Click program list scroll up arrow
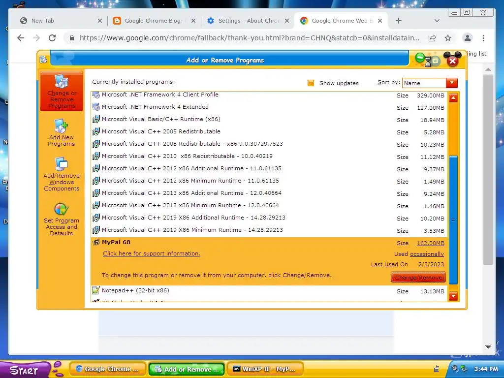Image resolution: width=504 pixels, height=378 pixels. pyautogui.click(x=453, y=98)
